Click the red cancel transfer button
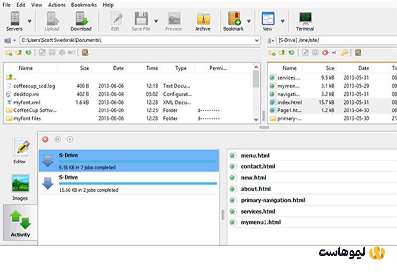397x272 pixels. coord(45,139)
